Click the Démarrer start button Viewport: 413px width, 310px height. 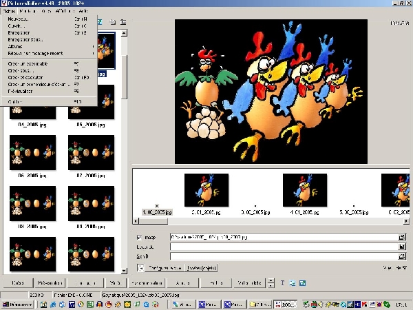17,304
